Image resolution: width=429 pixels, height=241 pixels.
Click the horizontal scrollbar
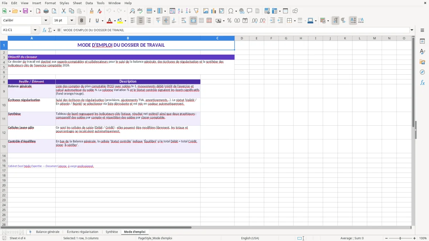[x=97, y=227]
